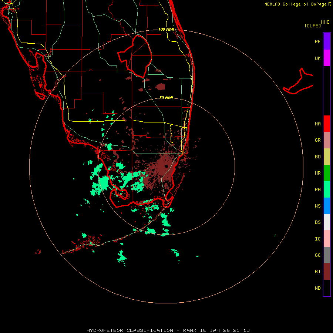
Task: Click the DS legend label
Action: [x=317, y=222]
